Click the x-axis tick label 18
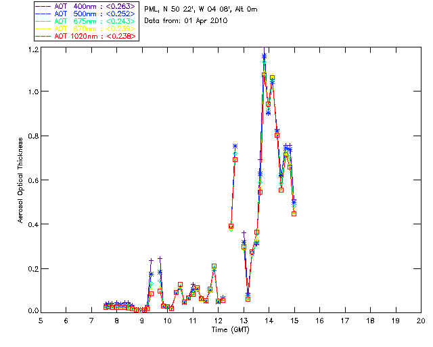The image size is (433, 347). click(370, 321)
